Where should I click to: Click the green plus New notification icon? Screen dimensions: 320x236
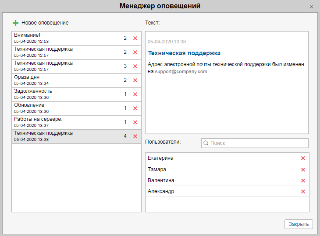[16, 23]
